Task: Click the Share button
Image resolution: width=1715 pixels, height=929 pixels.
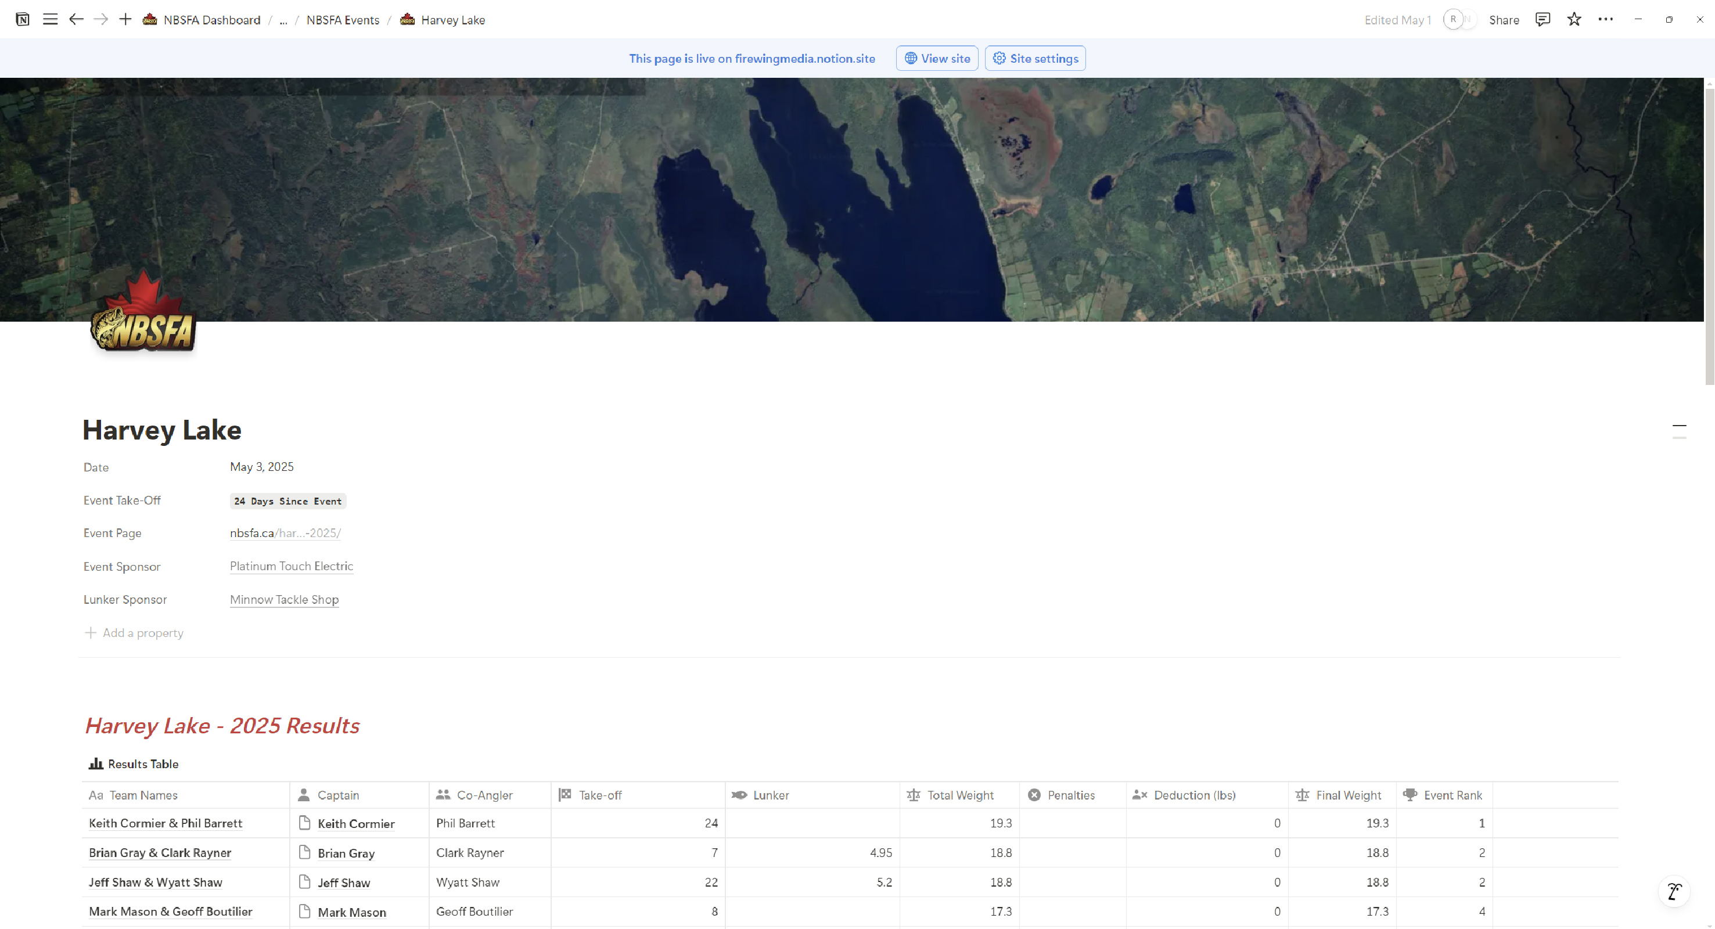Action: 1503,20
